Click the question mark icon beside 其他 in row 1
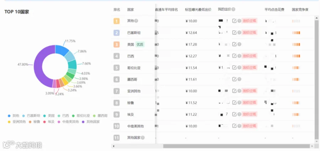This screenshot has width=320, height=151. (x=136, y=21)
